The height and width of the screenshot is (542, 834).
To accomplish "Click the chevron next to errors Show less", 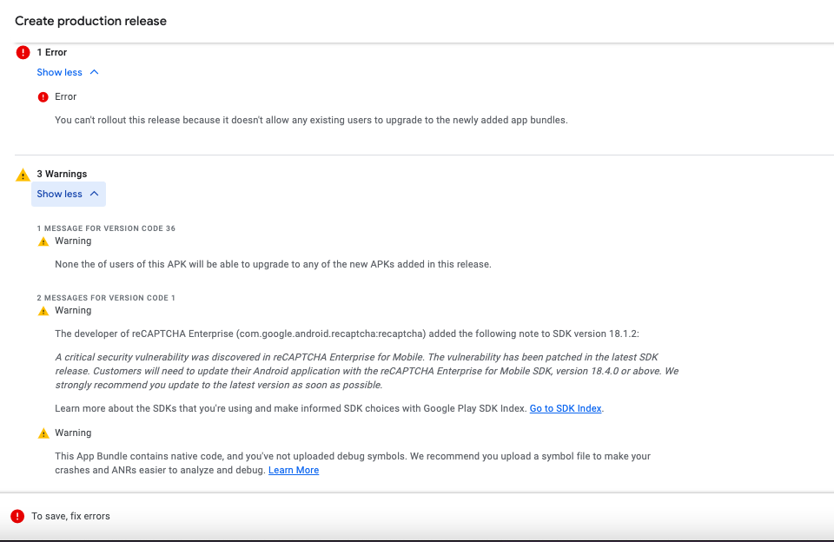I will pos(94,72).
